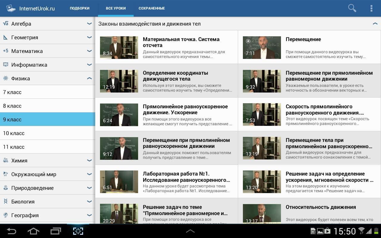Open the three-dot overflow menu
381x238 pixels.
point(371,8)
